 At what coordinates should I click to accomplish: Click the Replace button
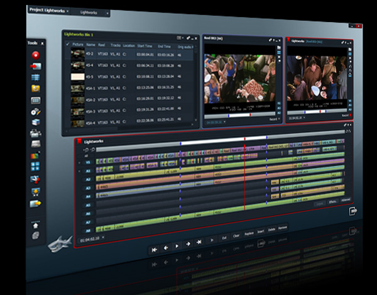pos(249,233)
